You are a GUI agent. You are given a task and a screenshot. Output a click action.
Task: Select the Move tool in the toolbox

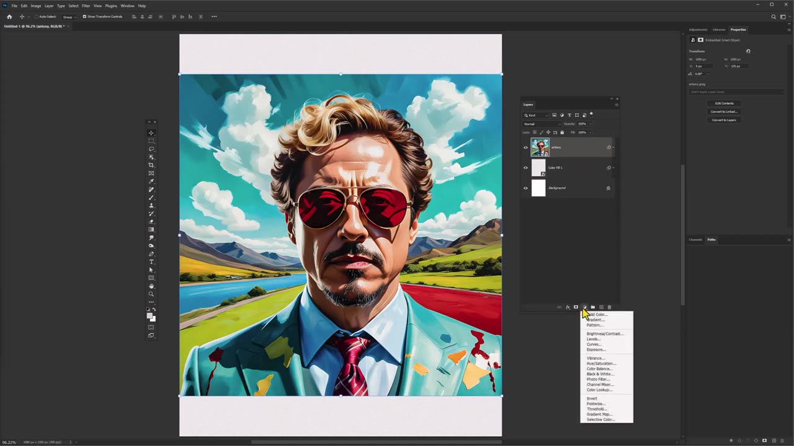(151, 133)
